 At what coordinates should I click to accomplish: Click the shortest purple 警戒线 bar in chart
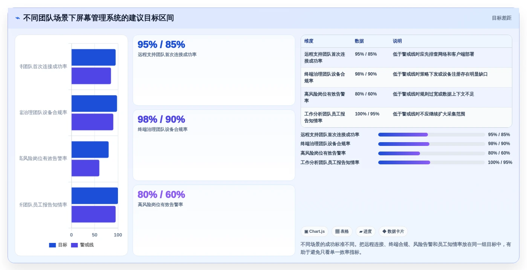(86, 168)
